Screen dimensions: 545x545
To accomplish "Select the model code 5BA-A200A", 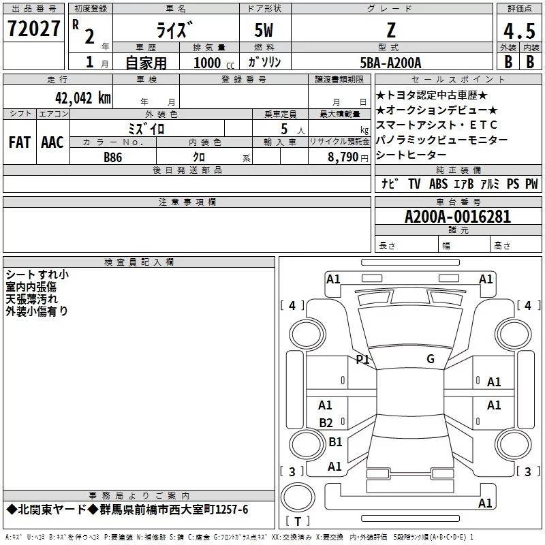I will pos(390,63).
